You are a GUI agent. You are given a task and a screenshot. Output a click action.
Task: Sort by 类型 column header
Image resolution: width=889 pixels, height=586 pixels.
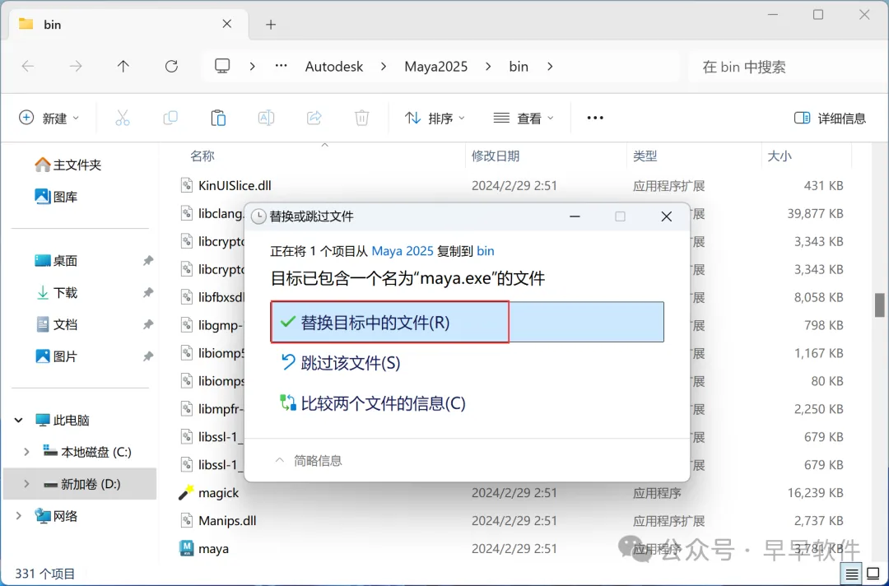[x=645, y=156]
